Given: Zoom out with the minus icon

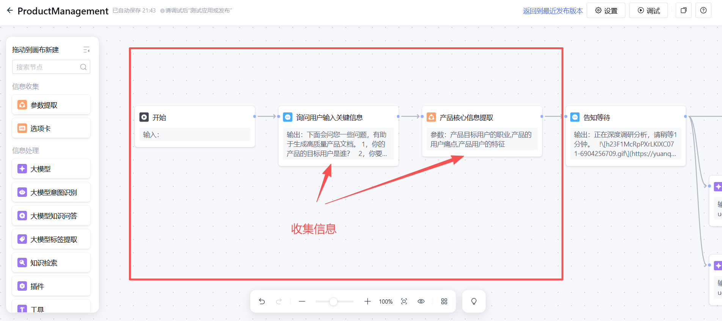Looking at the screenshot, I should [302, 301].
